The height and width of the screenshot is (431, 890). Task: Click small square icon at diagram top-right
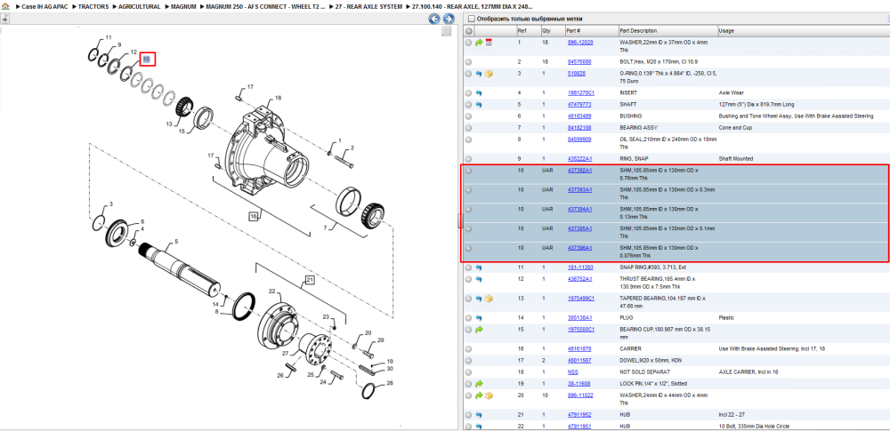446,31
